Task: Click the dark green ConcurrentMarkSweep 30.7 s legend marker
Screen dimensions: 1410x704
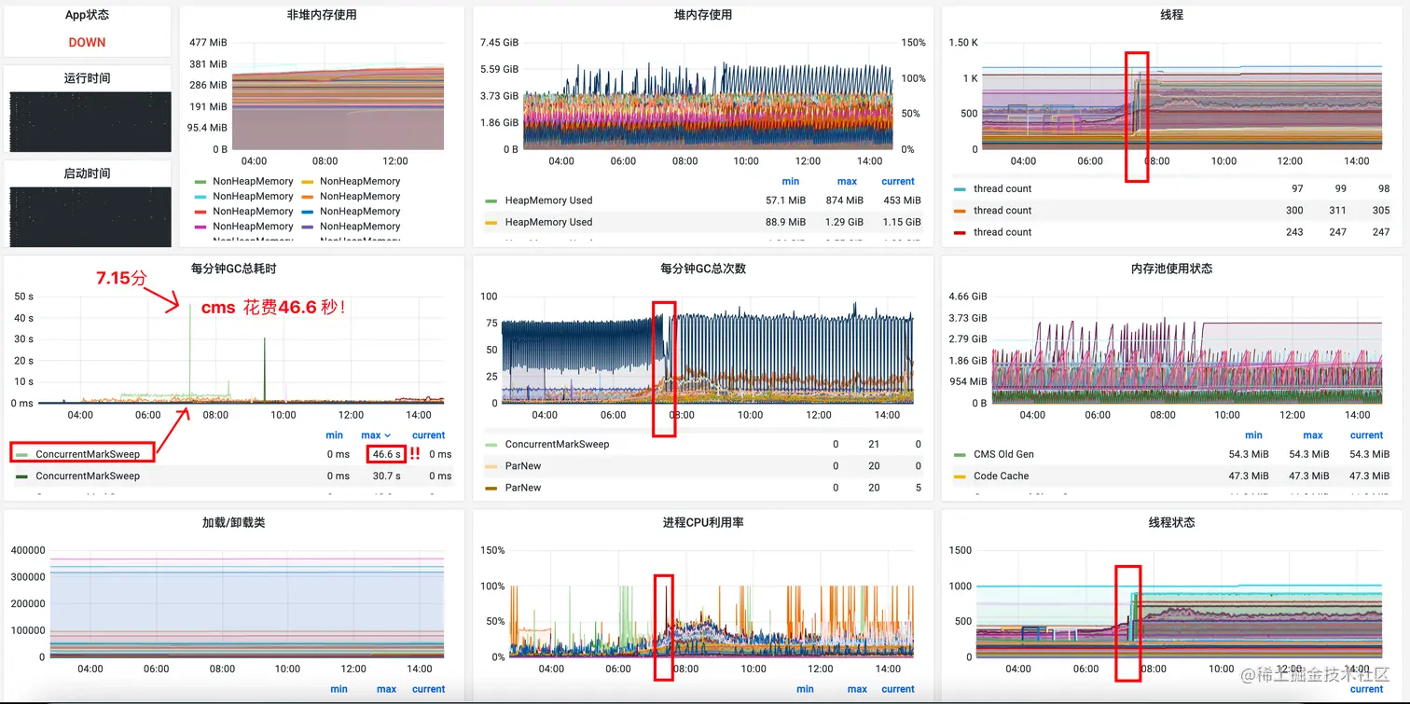Action: pyautogui.click(x=21, y=476)
